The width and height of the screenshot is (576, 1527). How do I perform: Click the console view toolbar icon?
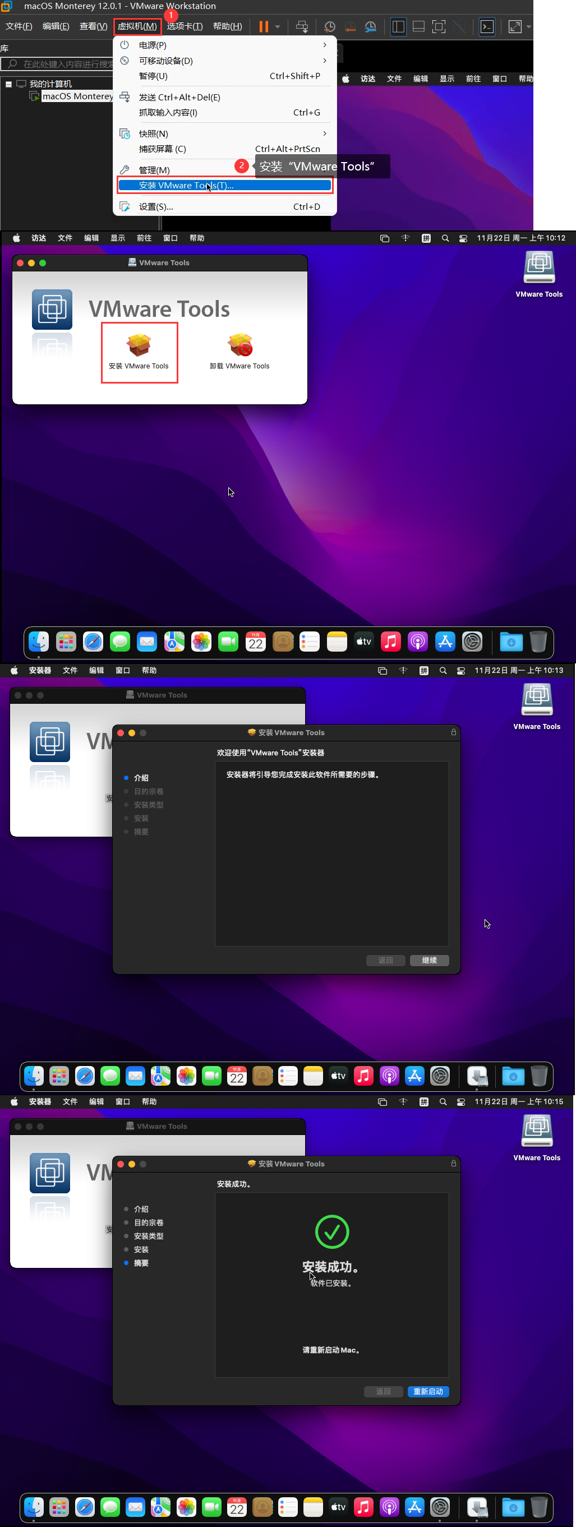[487, 26]
